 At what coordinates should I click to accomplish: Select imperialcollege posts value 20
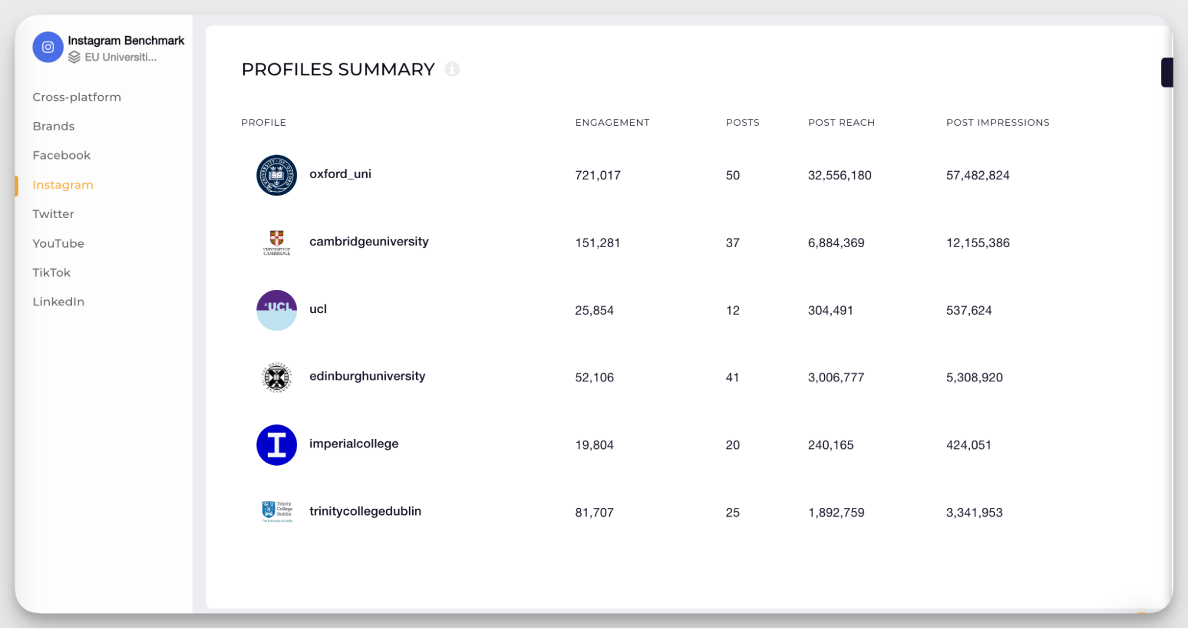[x=733, y=445]
